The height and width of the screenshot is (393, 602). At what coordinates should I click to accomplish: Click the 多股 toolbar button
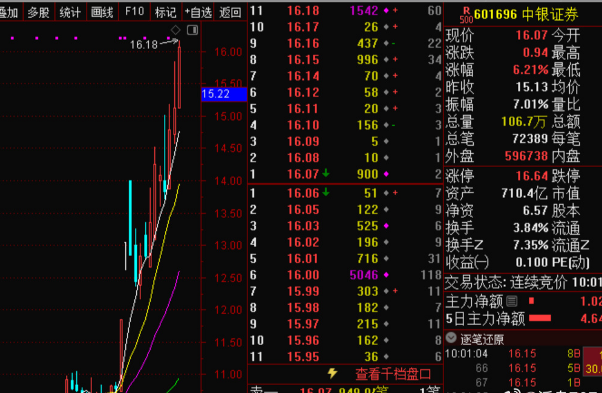(x=38, y=12)
